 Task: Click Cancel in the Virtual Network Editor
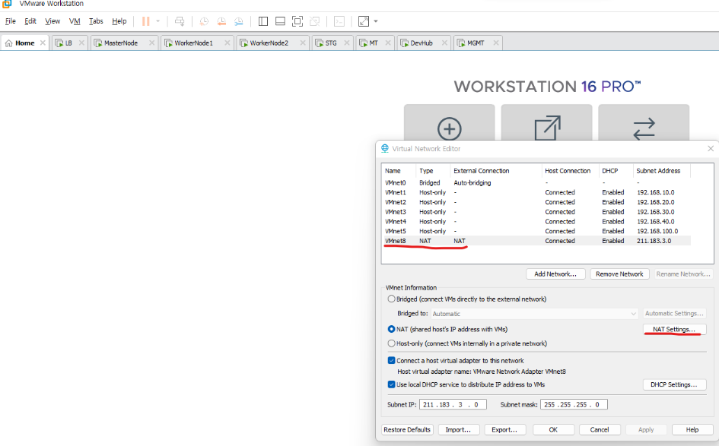pos(600,429)
